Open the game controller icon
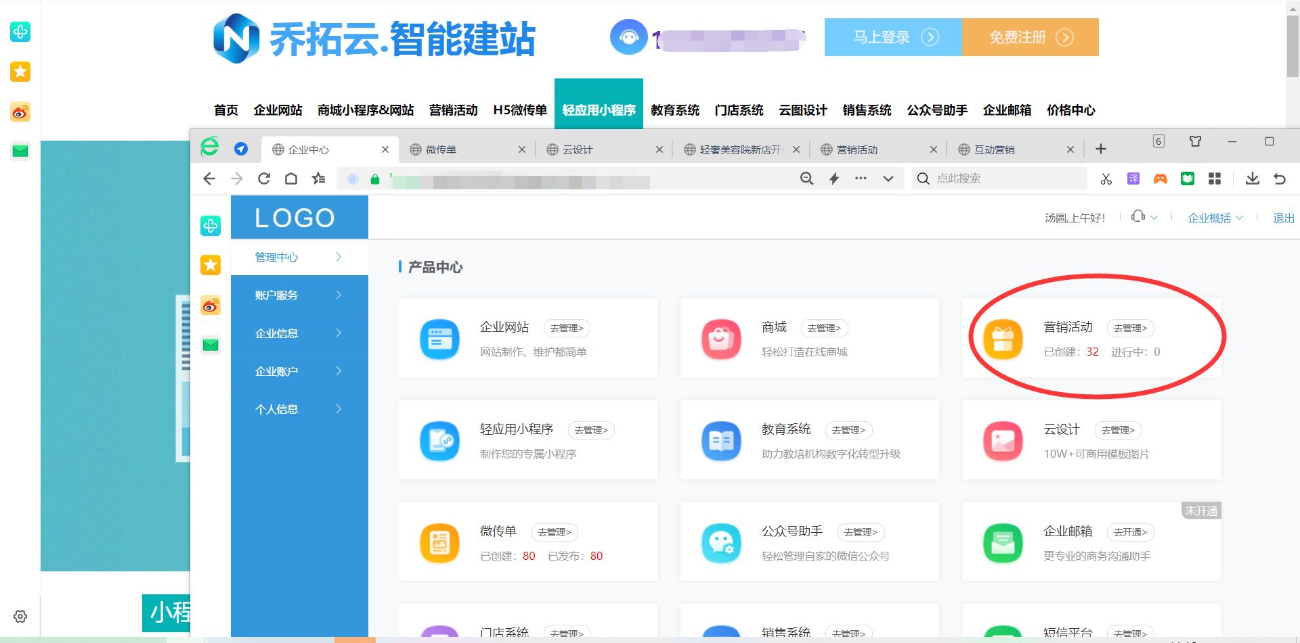 pyautogui.click(x=1161, y=178)
